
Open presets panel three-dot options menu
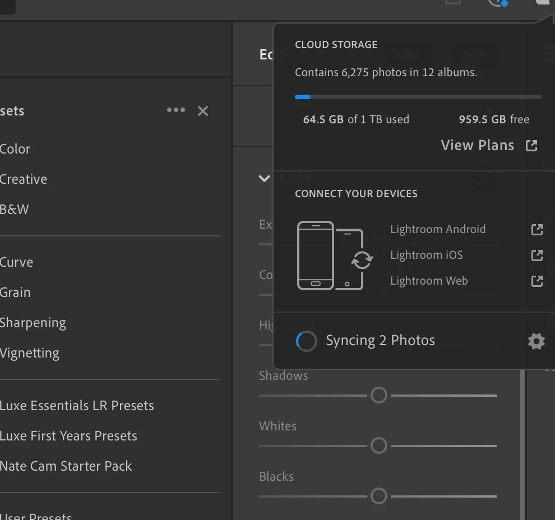(176, 110)
